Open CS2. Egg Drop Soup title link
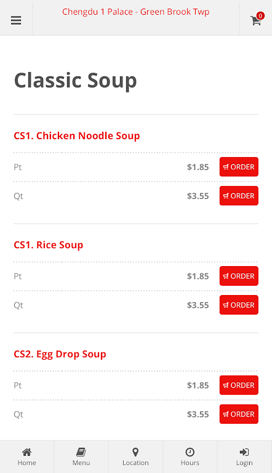 pos(60,355)
